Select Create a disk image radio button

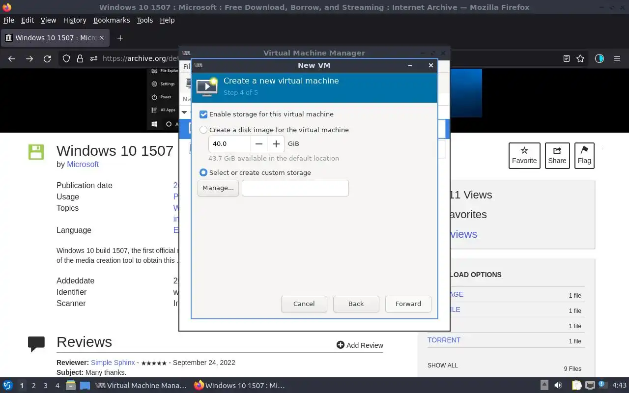point(203,130)
